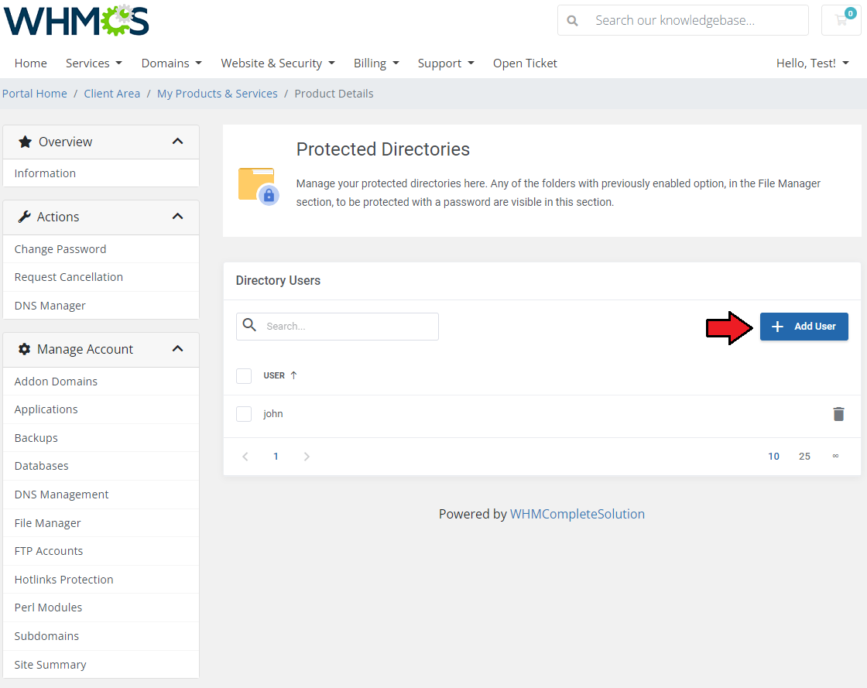
Task: Open File Manager page
Action: (101, 522)
